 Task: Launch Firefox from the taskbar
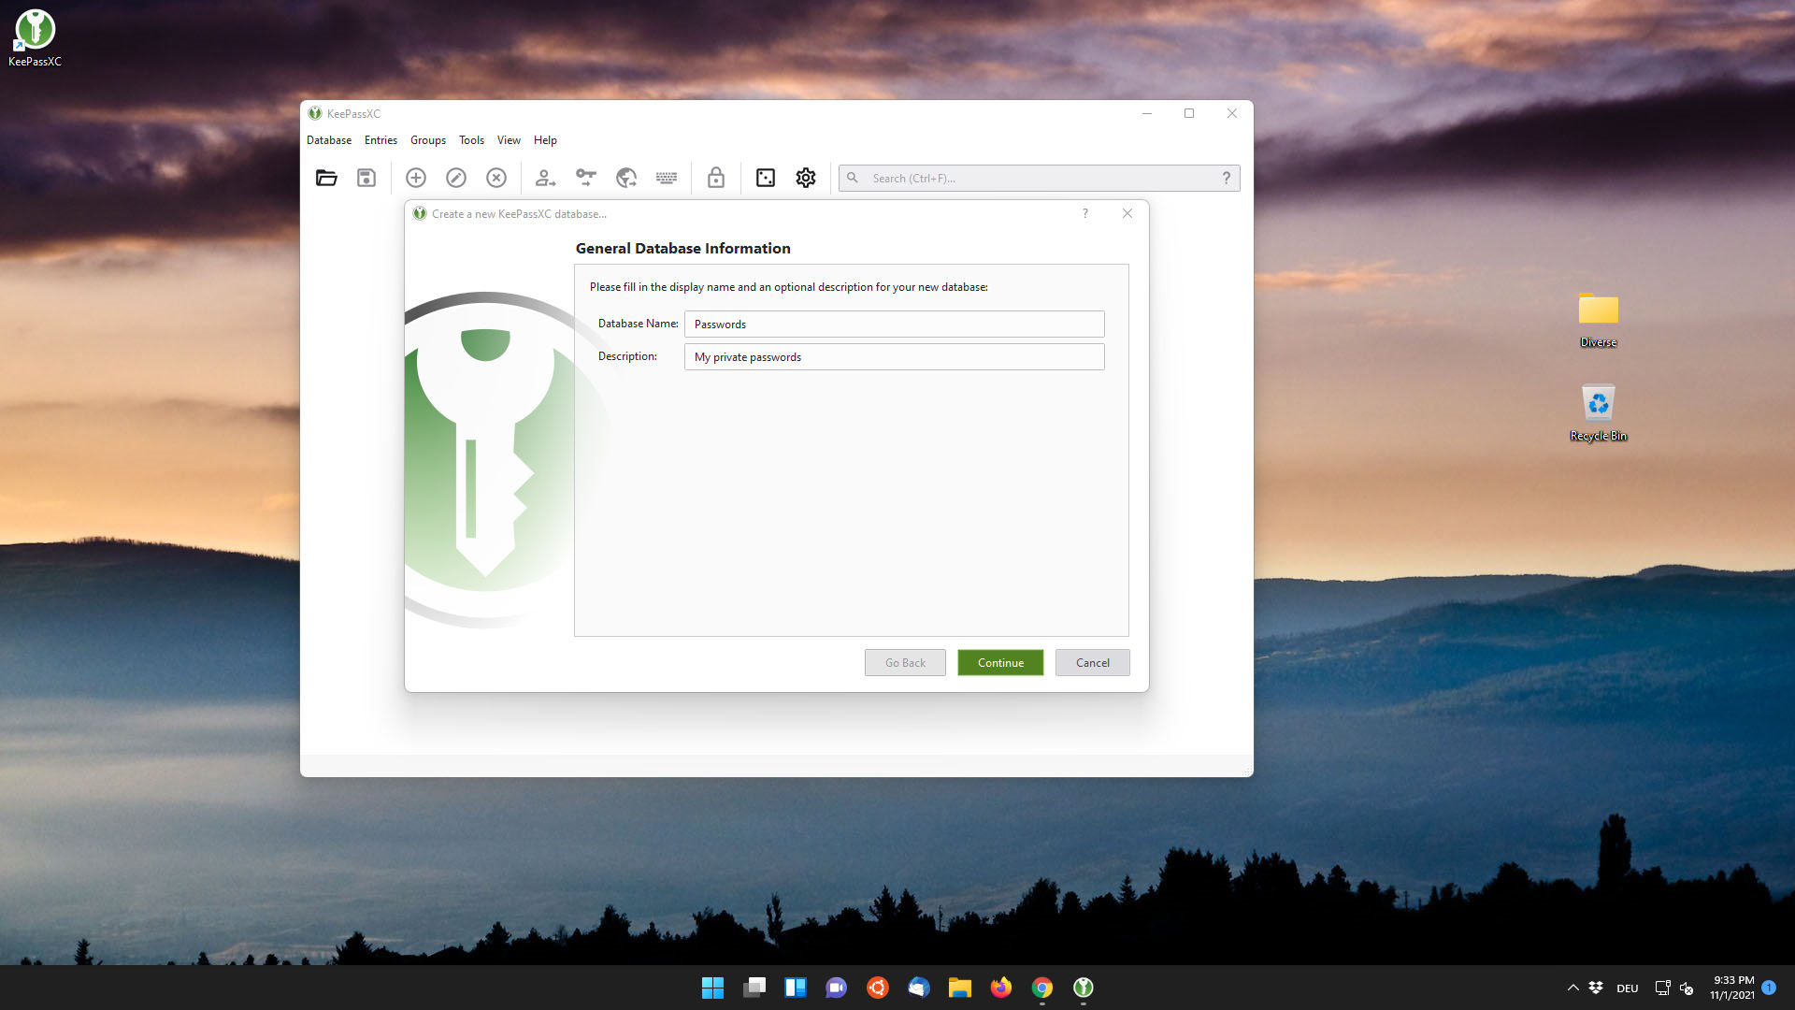click(1001, 988)
